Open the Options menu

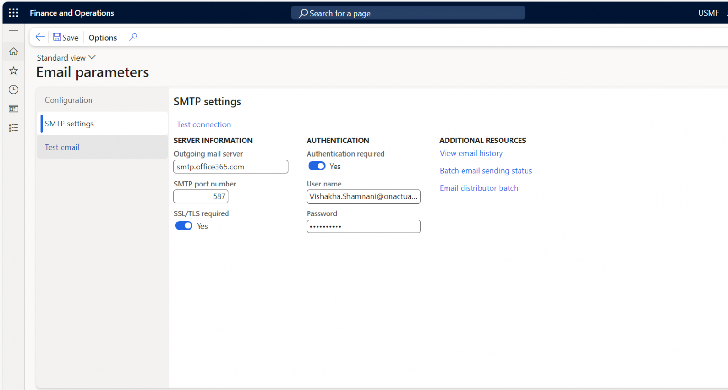[x=102, y=37]
